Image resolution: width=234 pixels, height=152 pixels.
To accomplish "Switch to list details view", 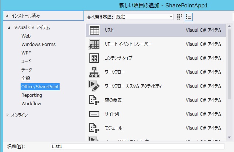I will tap(189, 17).
